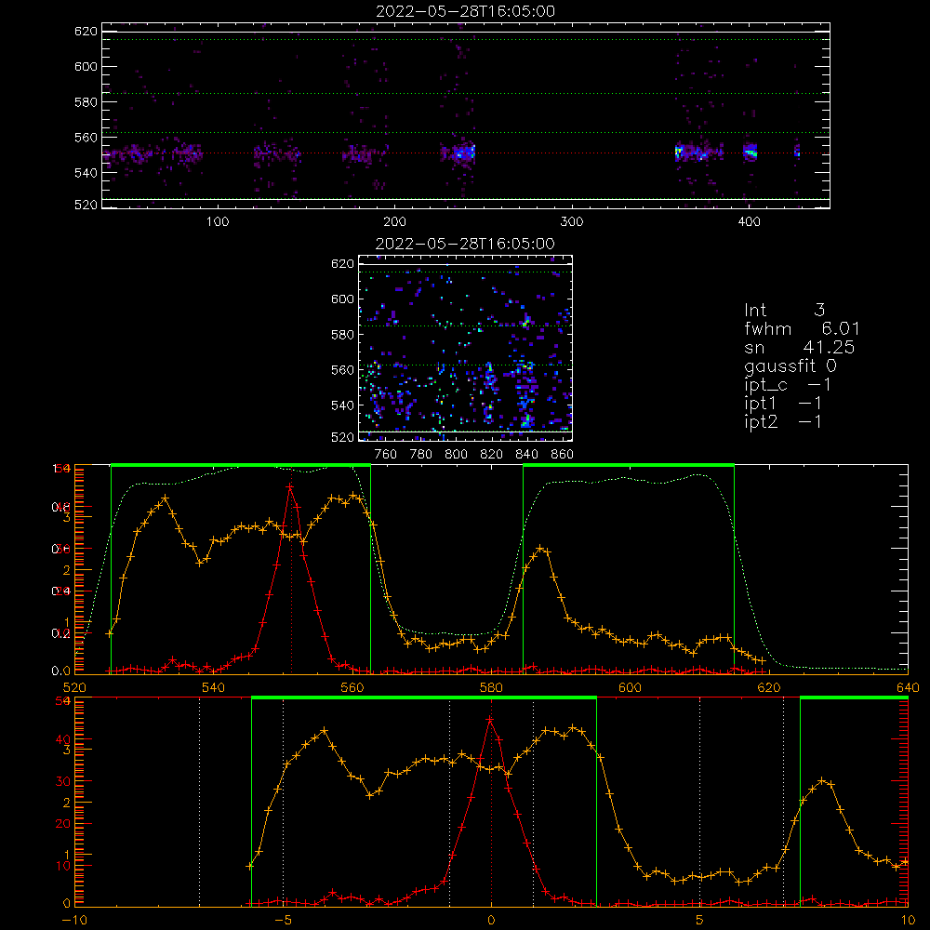Click the '580' y-axis label of top plot
Viewport: 930px width, 930px height.
pyautogui.click(x=86, y=102)
